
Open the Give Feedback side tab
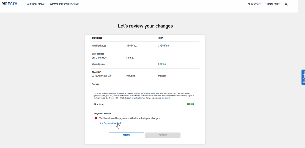tap(303, 77)
